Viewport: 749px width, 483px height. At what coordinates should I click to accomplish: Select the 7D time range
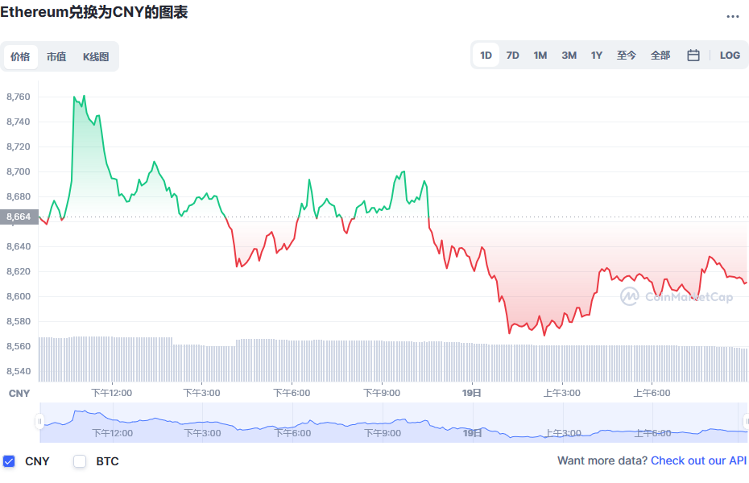[512, 56]
